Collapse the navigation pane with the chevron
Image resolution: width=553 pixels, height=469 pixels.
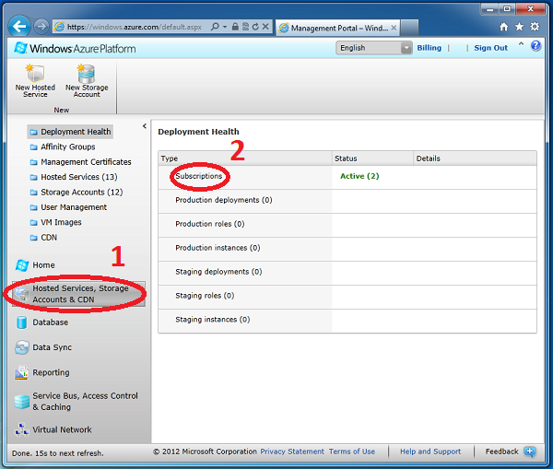pos(145,126)
